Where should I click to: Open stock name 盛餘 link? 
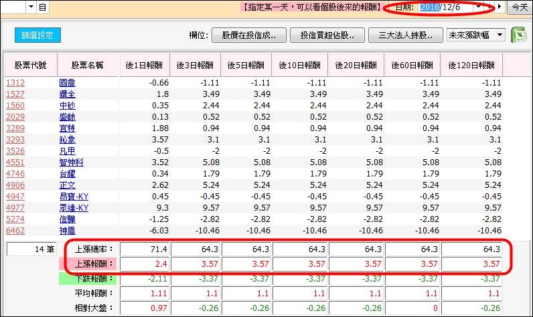pos(68,117)
